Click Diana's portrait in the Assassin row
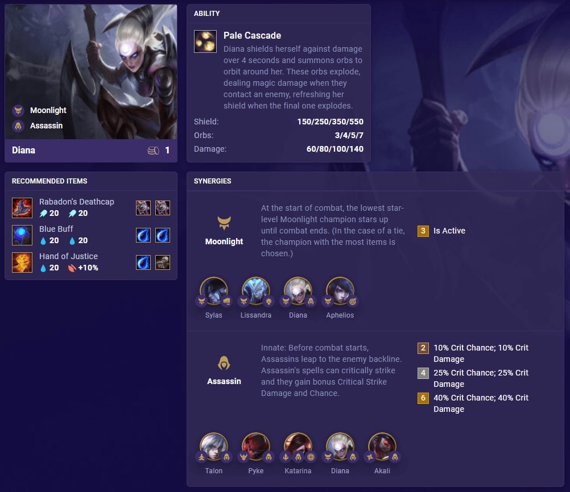Viewport: 570px width, 492px height. [x=340, y=447]
